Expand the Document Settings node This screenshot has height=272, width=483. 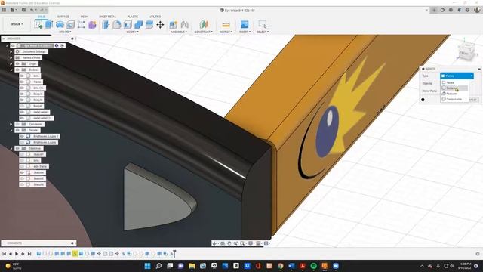pos(11,51)
